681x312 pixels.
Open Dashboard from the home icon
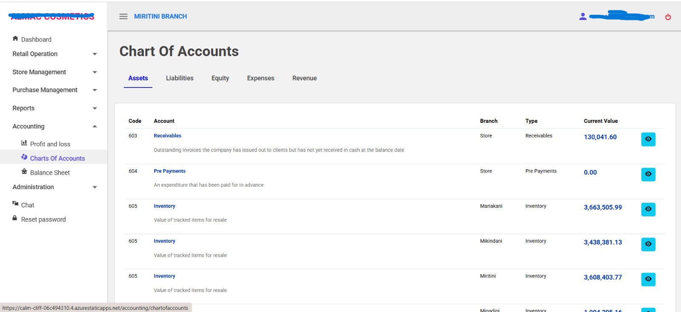pyautogui.click(x=15, y=39)
